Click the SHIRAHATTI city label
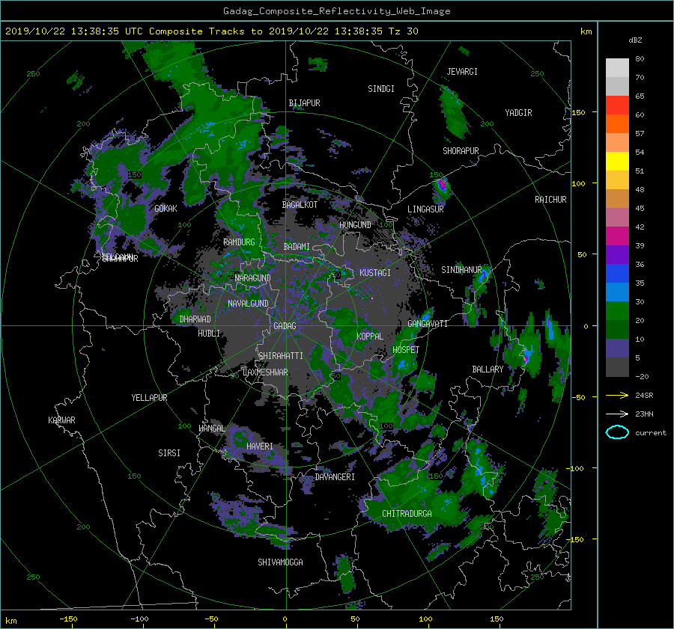The height and width of the screenshot is (629, 674). [281, 356]
